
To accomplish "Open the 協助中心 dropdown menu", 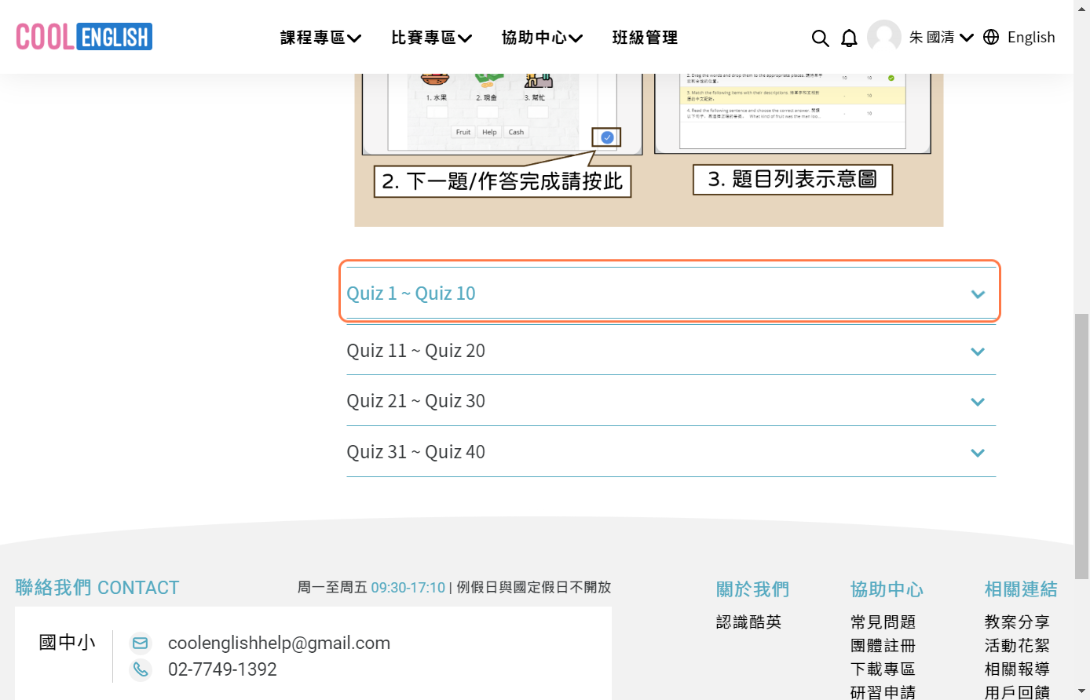I will pos(542,38).
